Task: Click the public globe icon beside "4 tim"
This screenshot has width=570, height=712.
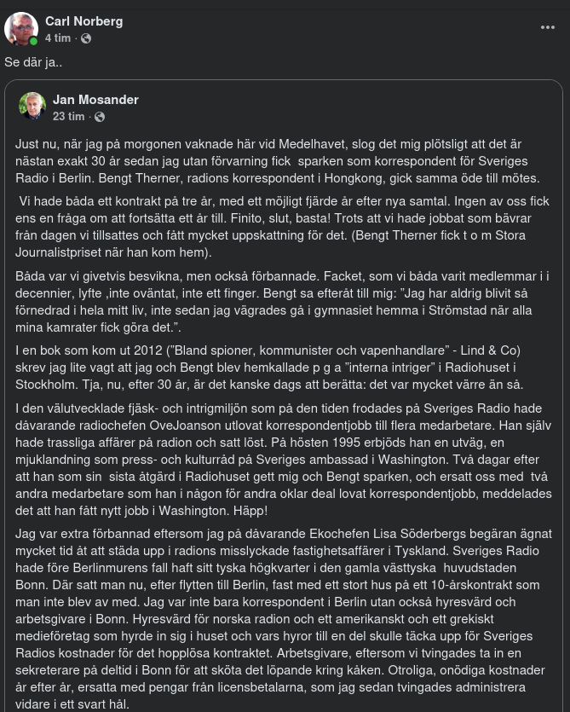Action: [85, 38]
